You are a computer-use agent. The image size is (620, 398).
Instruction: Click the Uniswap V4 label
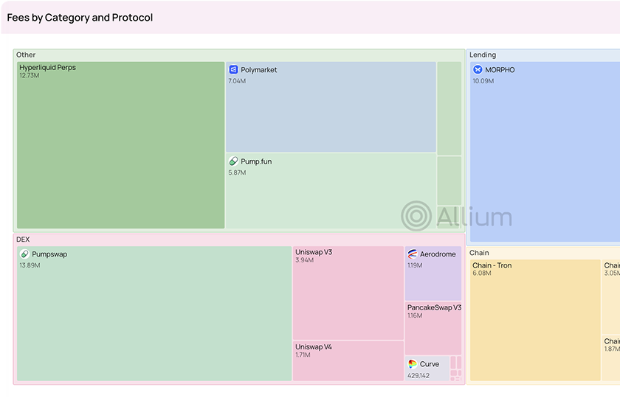point(314,346)
